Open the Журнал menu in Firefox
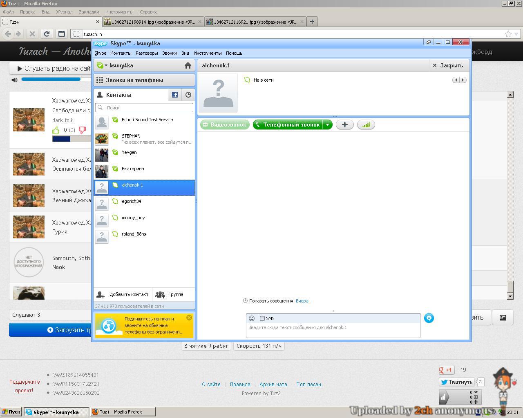523x418 pixels. (x=64, y=12)
